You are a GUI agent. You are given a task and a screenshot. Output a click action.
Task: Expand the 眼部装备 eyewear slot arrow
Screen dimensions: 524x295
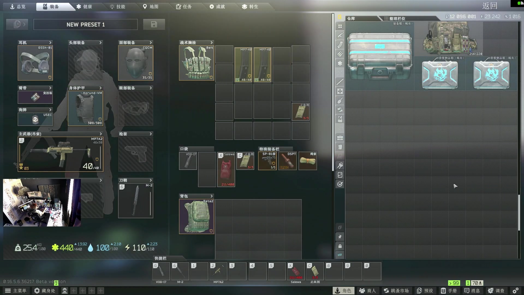pyautogui.click(x=151, y=88)
